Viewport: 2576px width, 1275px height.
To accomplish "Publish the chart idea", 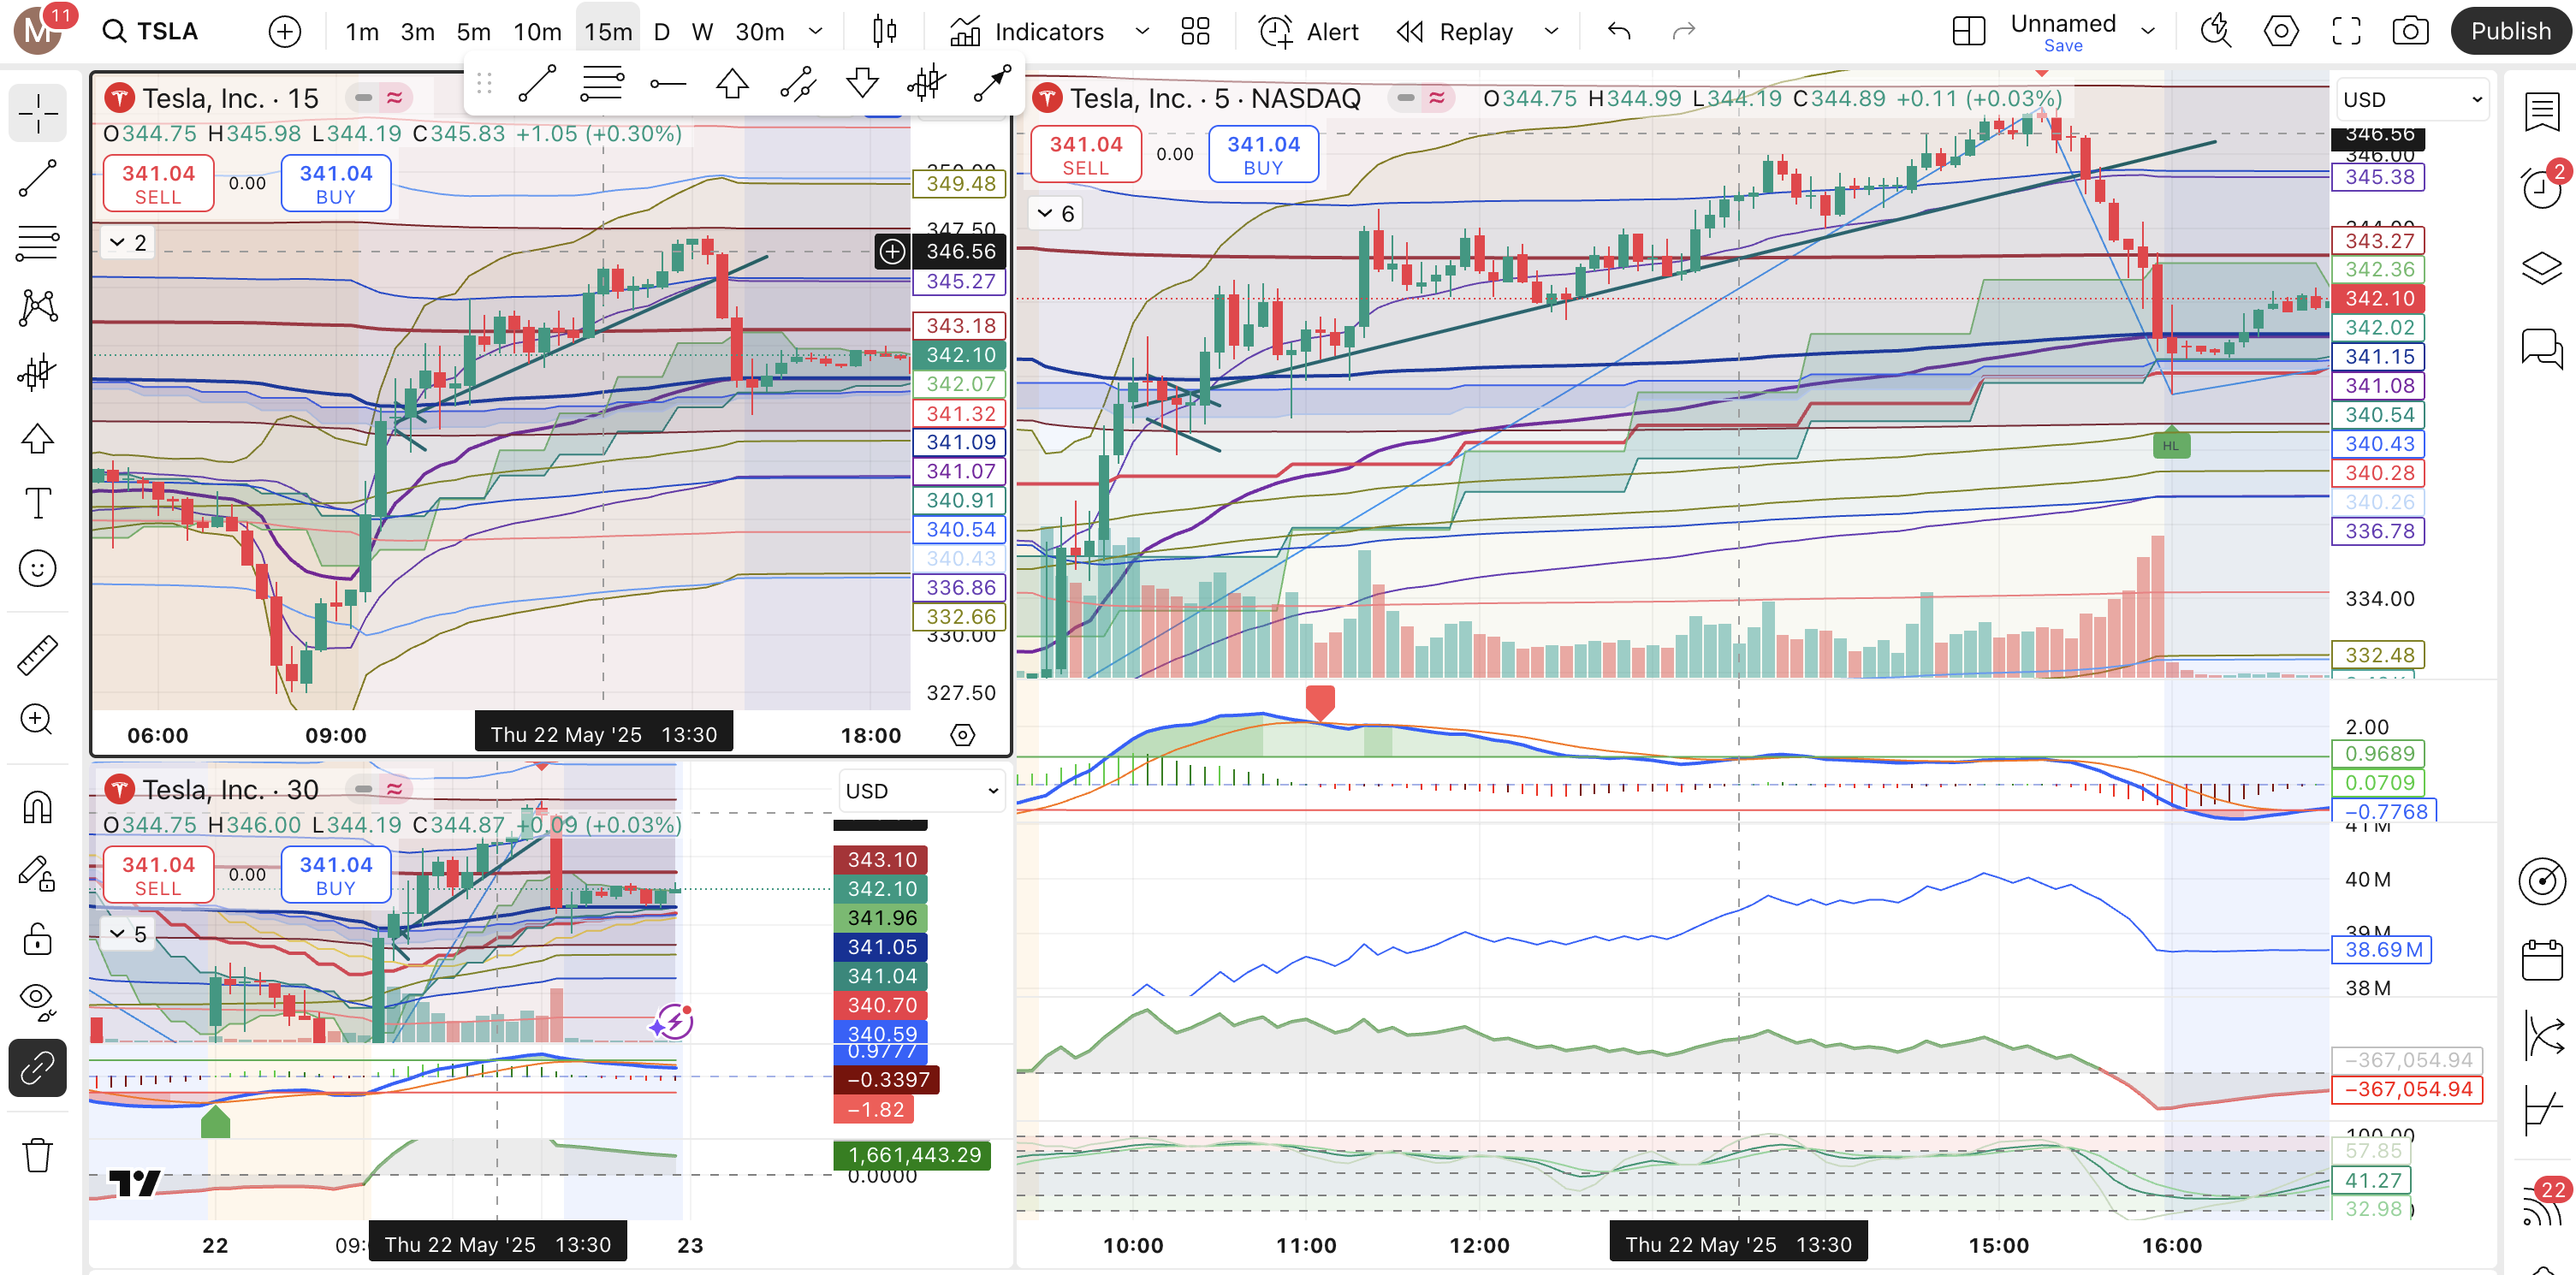I will (2510, 32).
